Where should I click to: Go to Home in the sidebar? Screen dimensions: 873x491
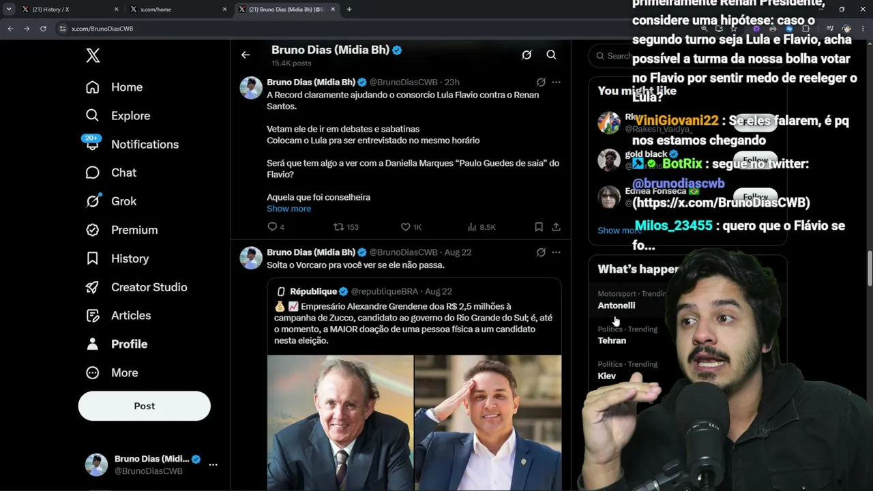[x=114, y=87]
